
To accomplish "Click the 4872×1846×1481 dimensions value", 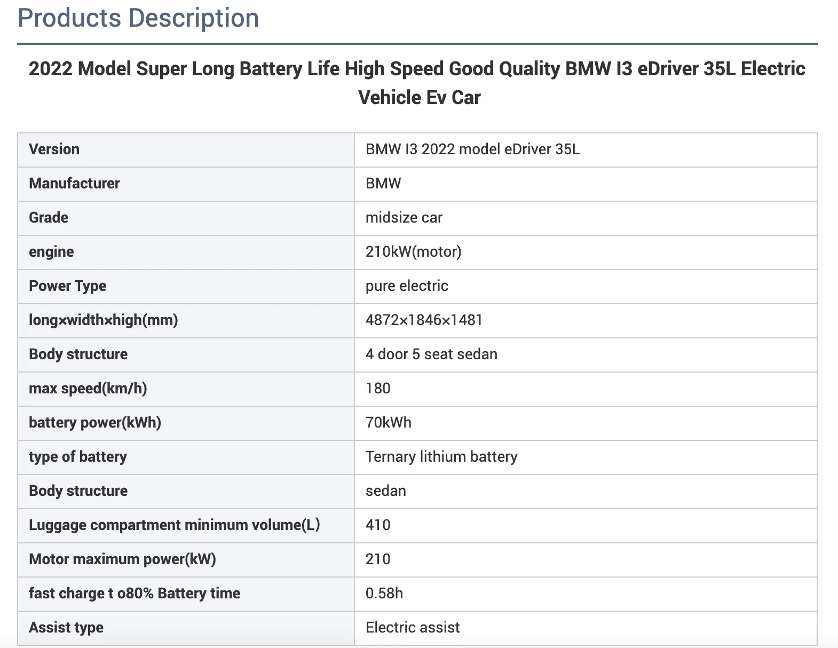I will pos(424,320).
